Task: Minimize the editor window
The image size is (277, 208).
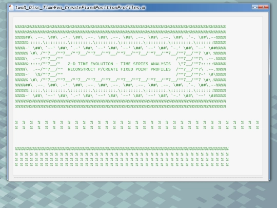Action: point(255,7)
